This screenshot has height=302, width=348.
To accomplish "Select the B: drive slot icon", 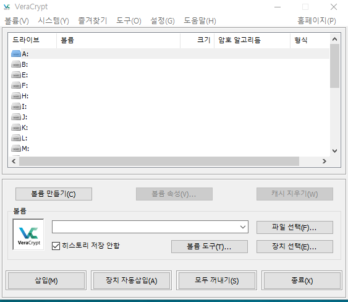I will (16, 64).
